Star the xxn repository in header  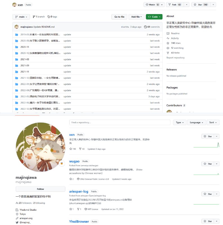(x=201, y=4)
